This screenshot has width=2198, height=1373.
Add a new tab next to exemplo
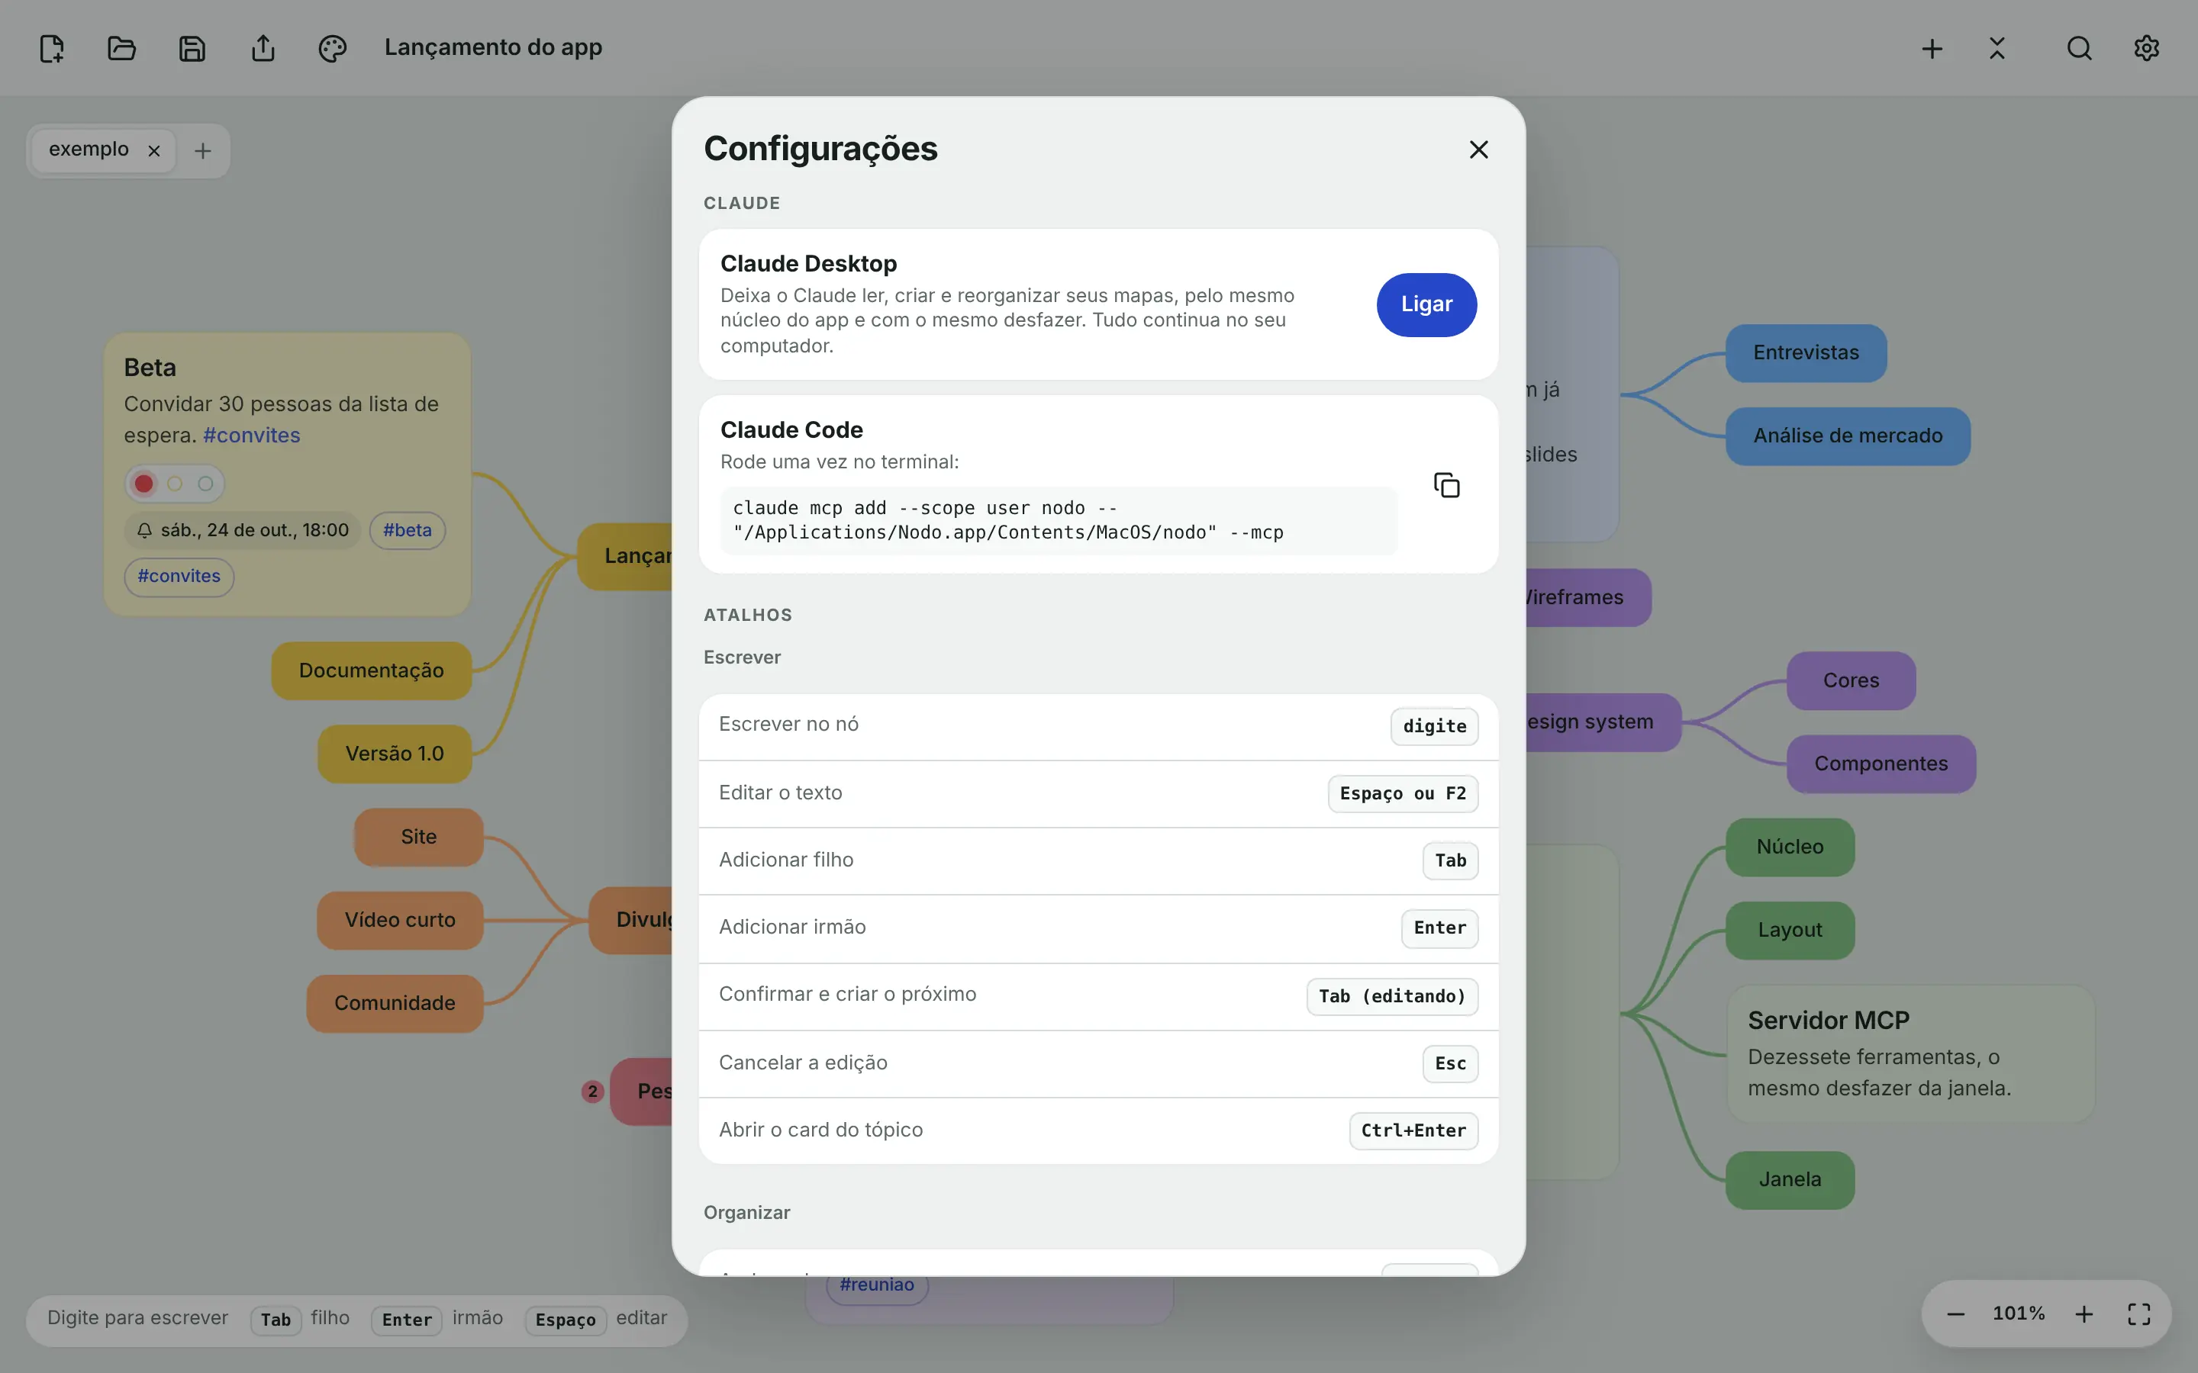point(202,151)
